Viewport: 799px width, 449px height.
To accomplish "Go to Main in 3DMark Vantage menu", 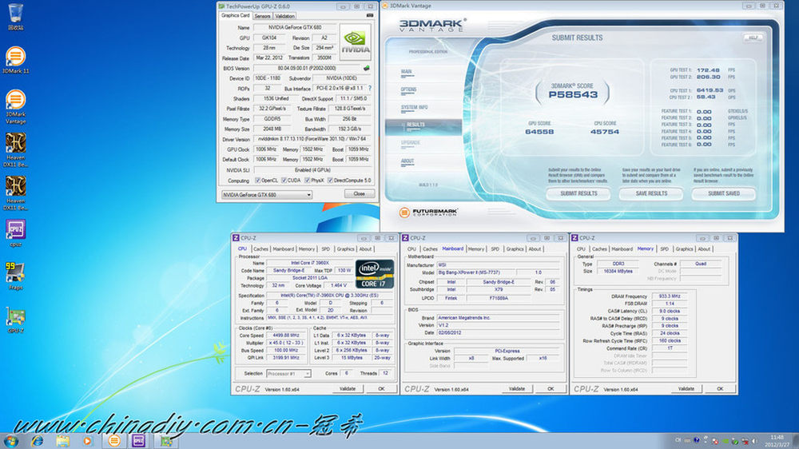I will point(406,72).
